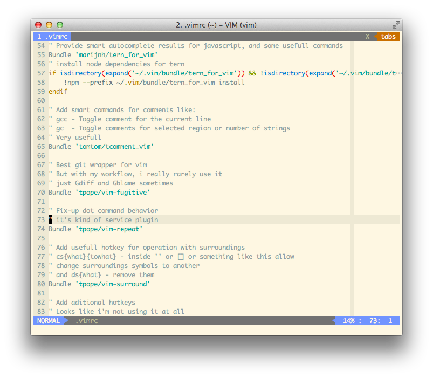Click comment 'Best git wrapper for vim'
The width and height of the screenshot is (433, 378).
tap(101, 165)
